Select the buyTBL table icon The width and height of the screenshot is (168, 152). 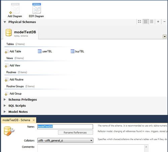[x=73, y=51]
